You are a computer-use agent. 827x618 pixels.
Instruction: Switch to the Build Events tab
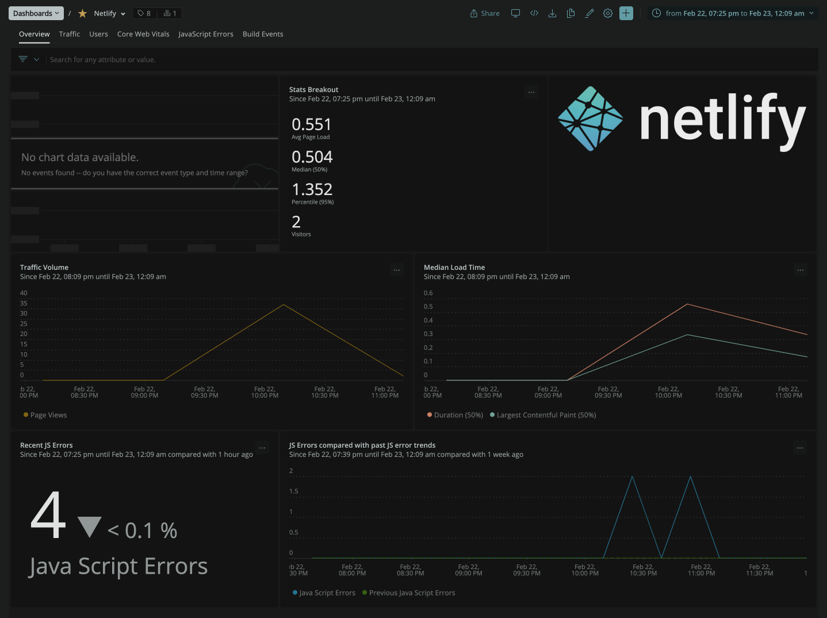263,34
